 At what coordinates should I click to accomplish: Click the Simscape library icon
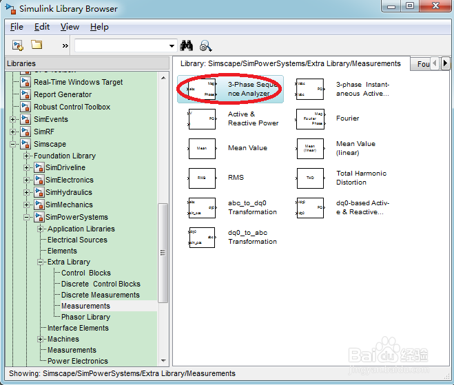pos(25,144)
